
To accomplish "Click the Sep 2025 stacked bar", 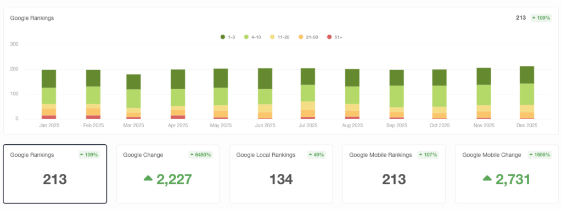I will (397, 94).
